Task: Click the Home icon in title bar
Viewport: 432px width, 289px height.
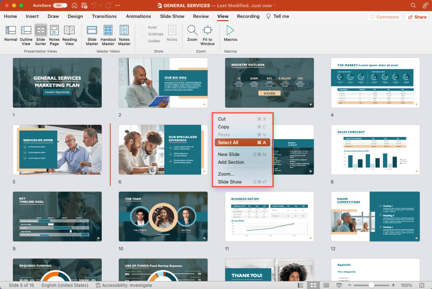Action: coord(74,5)
